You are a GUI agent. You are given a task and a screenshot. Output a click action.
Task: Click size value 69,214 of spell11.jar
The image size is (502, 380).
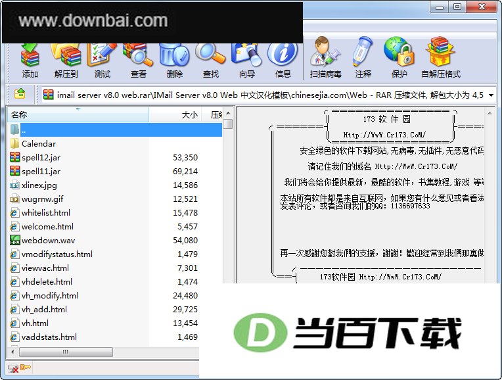[x=185, y=172]
